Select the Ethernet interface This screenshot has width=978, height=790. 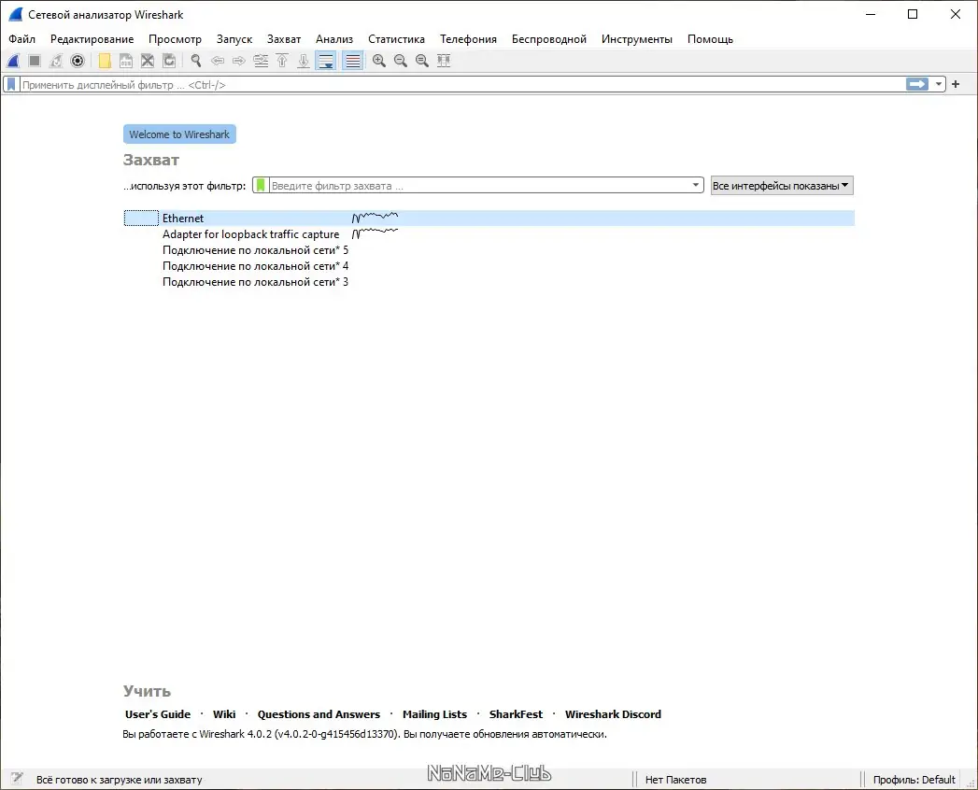pos(489,219)
